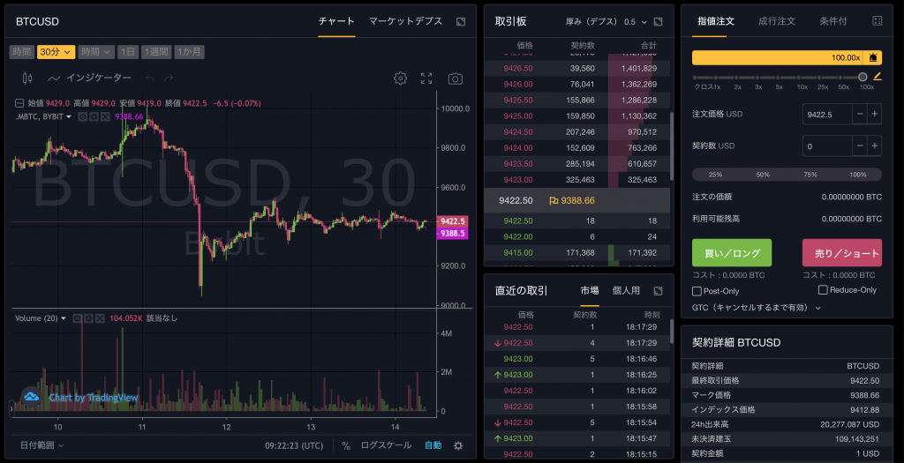Screen dimensions: 904x463
Task: Edit leverage with the pencil icon
Action: tap(877, 76)
